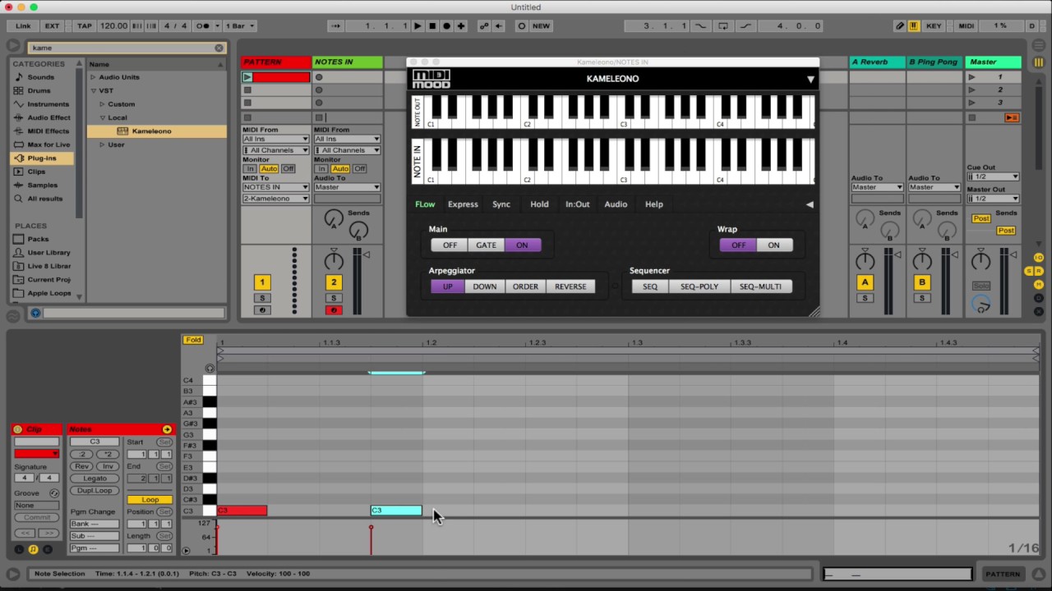Arm recording on NOTES IN track
The height and width of the screenshot is (591, 1052).
click(x=334, y=310)
